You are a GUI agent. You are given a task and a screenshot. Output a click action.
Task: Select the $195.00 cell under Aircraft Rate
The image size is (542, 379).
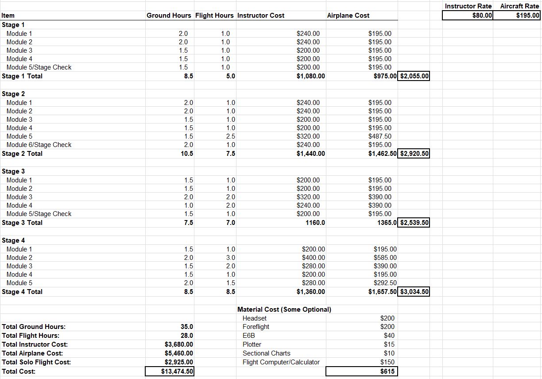[x=517, y=15]
